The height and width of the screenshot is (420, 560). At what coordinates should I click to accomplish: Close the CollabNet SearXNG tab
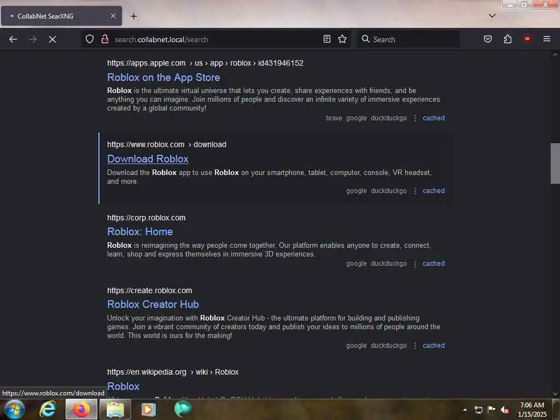113,16
